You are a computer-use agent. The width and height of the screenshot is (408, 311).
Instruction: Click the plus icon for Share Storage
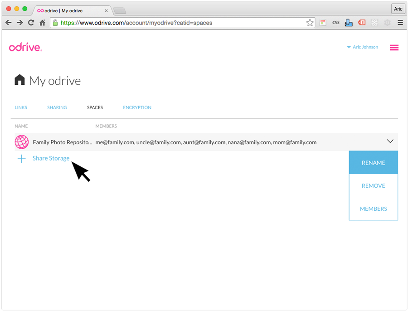point(22,159)
